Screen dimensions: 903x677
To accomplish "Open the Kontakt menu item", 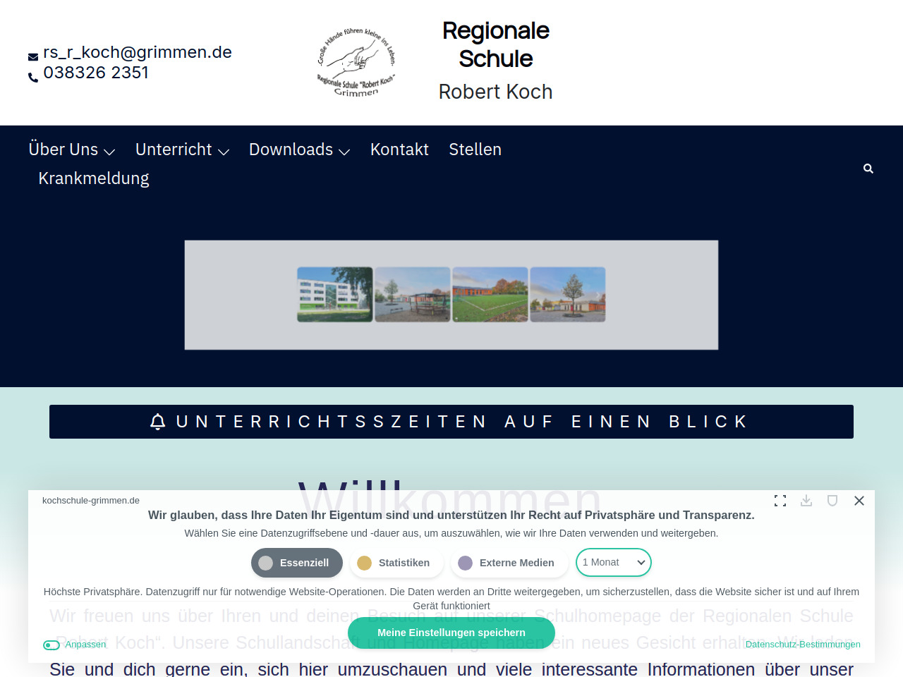I will click(399, 150).
